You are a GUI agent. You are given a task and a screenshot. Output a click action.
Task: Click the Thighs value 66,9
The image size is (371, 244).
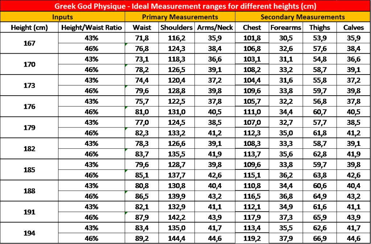click(x=320, y=238)
